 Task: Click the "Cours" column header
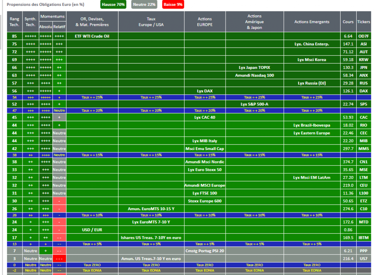coord(348,22)
